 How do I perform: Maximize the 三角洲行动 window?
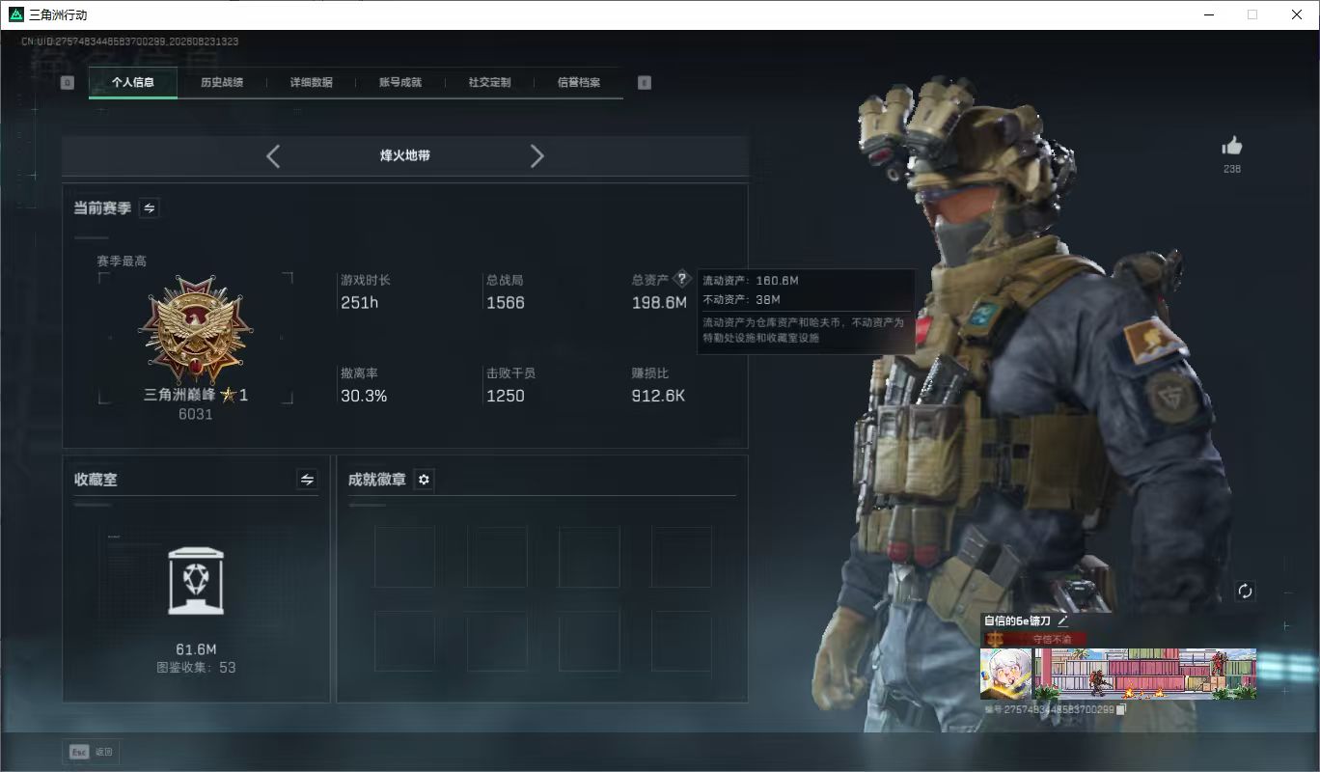(1252, 14)
